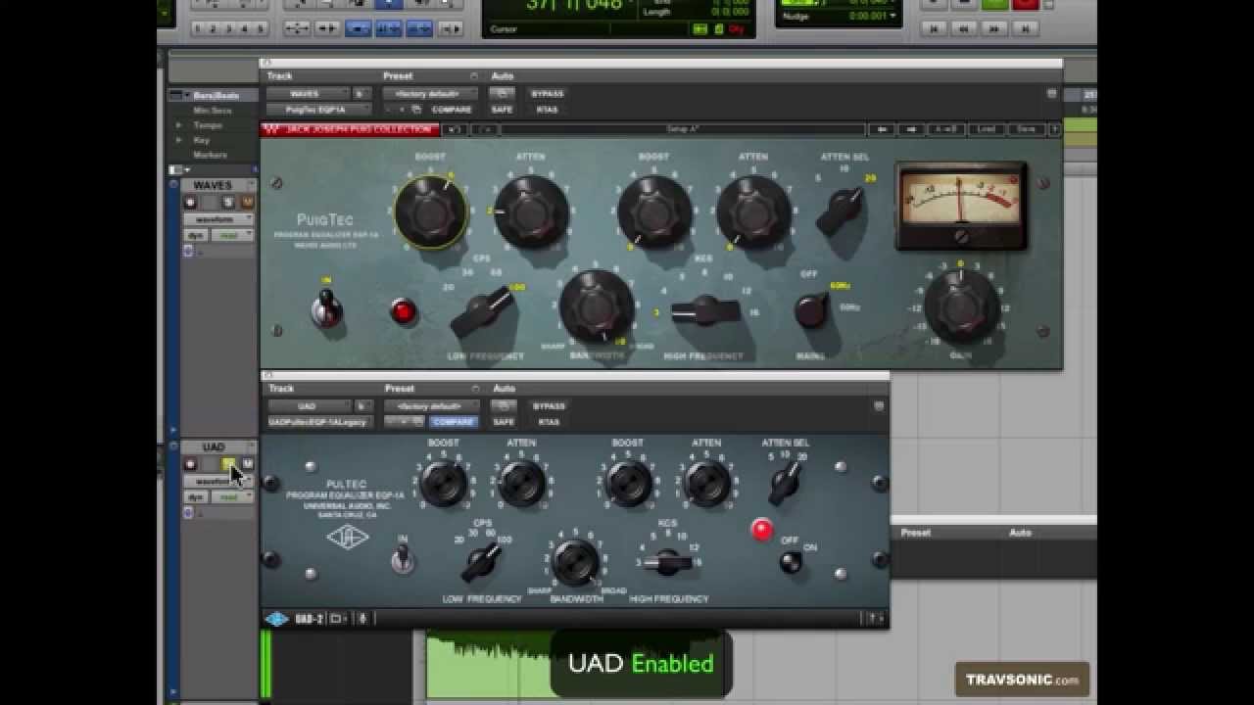
Task: Open track selector WAVES in plugin header
Action: [308, 94]
